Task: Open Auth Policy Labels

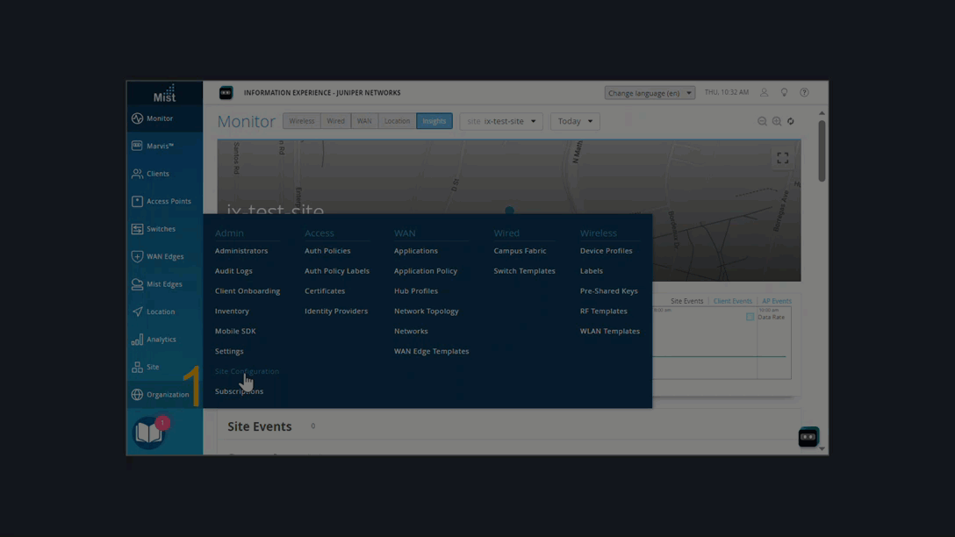Action: [337, 271]
